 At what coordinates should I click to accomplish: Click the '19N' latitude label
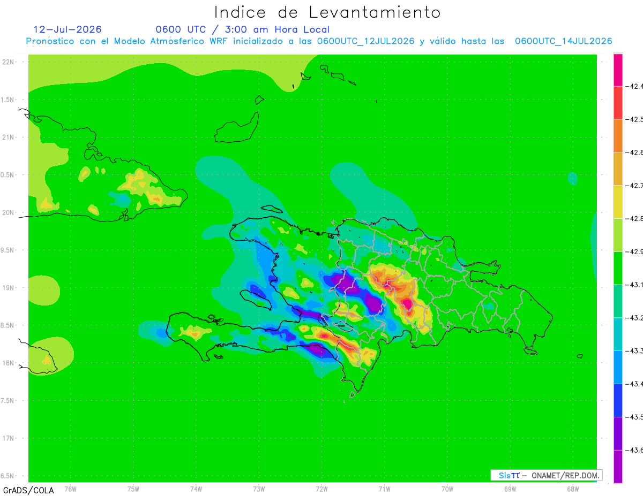point(8,288)
